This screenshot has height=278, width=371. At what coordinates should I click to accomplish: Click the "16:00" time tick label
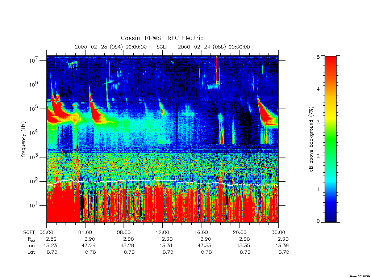click(x=201, y=232)
